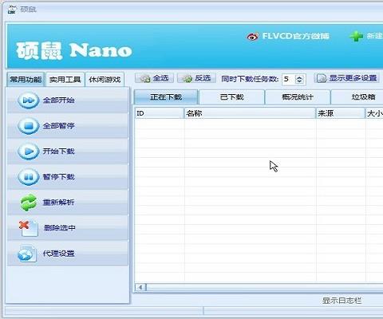This screenshot has width=383, height=319.
Task: Switch to the 休闲游戏 tab
Action: pyautogui.click(x=105, y=80)
